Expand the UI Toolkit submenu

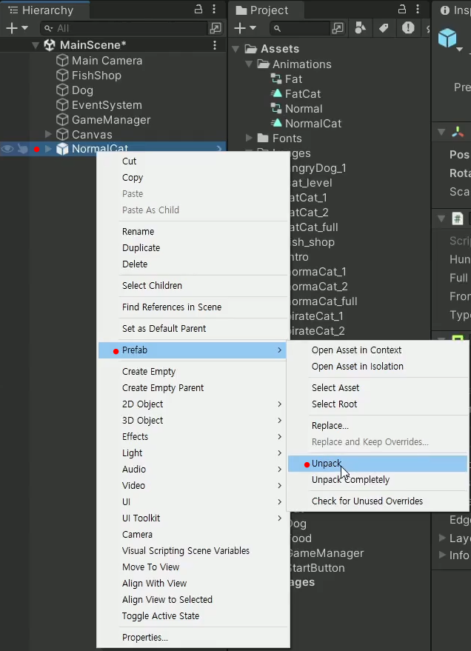[193, 518]
